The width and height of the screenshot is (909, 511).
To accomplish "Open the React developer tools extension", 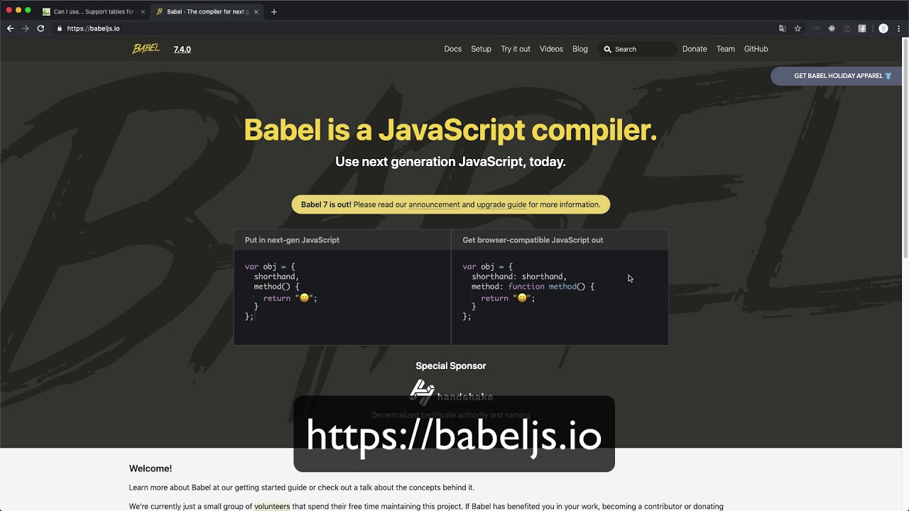I will pyautogui.click(x=832, y=28).
